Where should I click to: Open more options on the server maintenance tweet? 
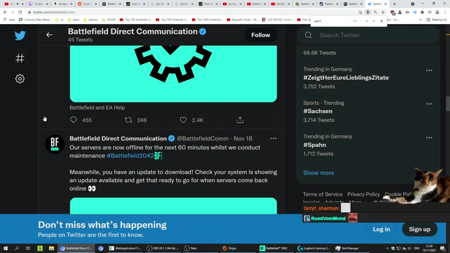[x=273, y=139]
